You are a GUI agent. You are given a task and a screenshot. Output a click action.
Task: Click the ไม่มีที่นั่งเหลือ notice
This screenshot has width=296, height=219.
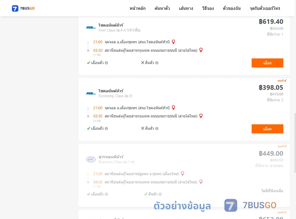click(272, 191)
